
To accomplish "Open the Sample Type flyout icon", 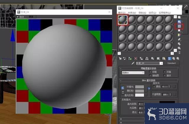I will (x=179, y=17).
